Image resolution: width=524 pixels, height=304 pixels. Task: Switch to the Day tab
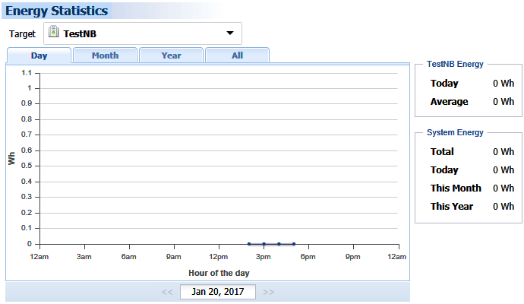tap(39, 55)
